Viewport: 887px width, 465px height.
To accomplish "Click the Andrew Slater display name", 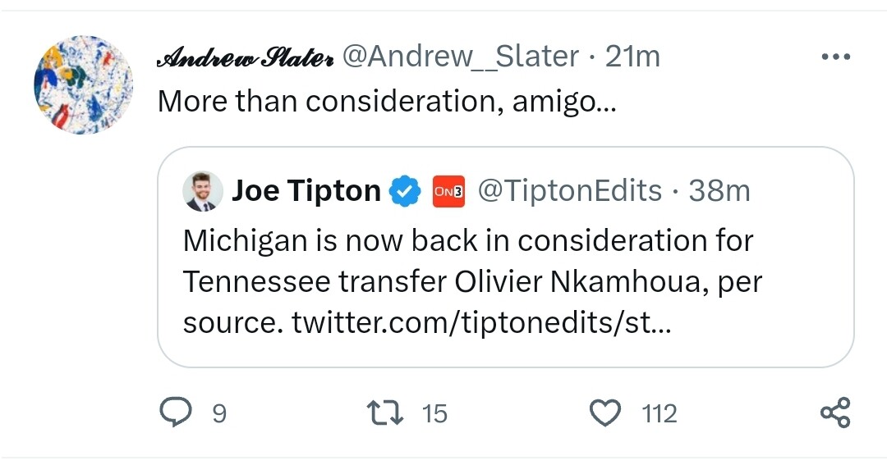I will tap(245, 57).
